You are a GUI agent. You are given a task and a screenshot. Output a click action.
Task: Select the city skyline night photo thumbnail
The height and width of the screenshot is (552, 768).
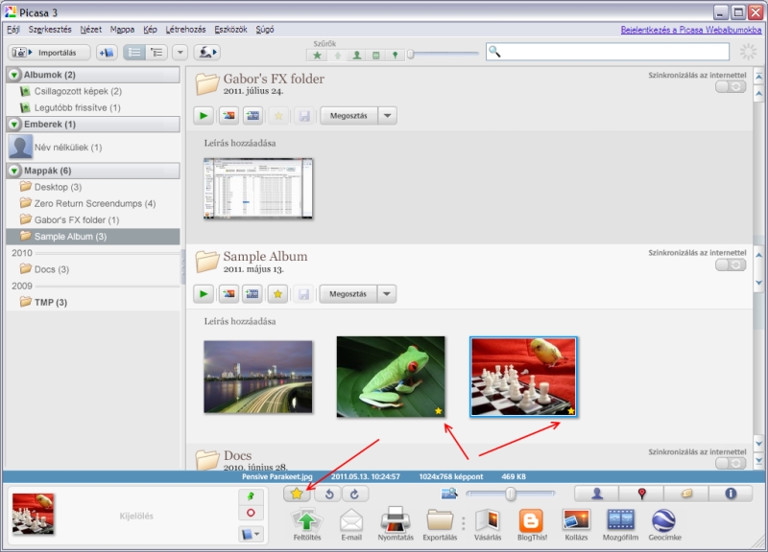[x=258, y=377]
